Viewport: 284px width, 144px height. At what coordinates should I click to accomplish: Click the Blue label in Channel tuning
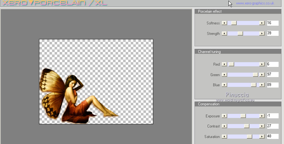[x=216, y=85]
